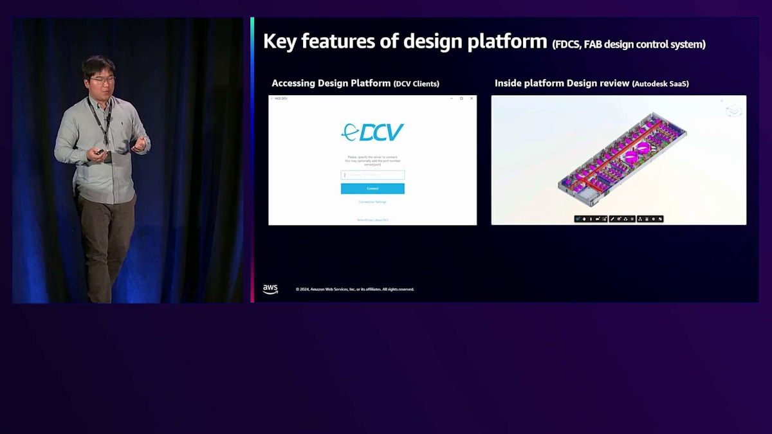Select the Pan hand tool
Viewport: 772px width, 434px height.
click(584, 219)
